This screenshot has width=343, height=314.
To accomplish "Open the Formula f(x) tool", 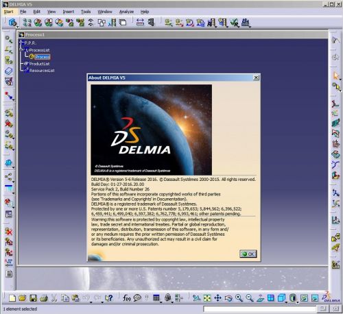I will tap(127, 298).
